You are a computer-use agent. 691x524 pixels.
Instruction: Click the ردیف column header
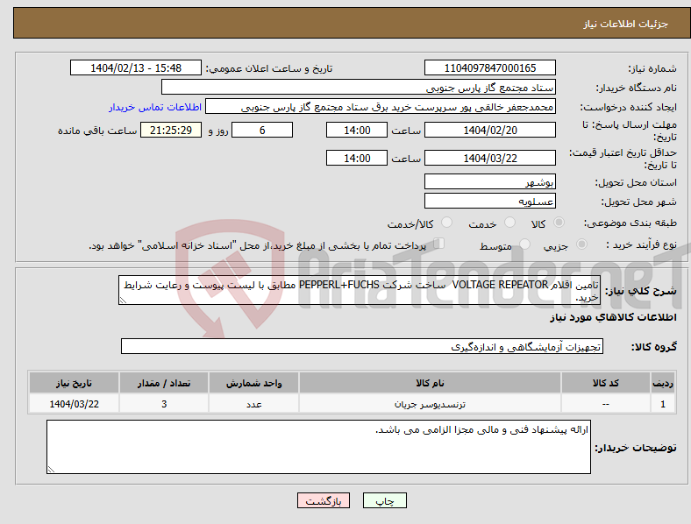tap(663, 383)
